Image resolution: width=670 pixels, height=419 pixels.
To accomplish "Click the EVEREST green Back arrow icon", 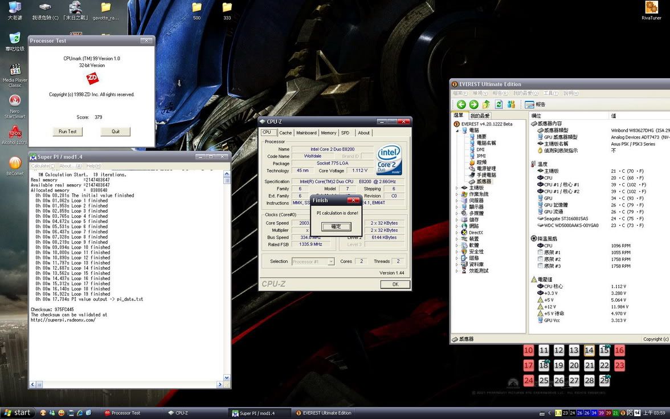I will [461, 104].
